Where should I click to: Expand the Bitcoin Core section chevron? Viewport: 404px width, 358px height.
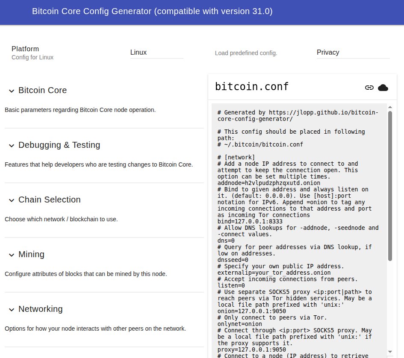[x=12, y=91]
